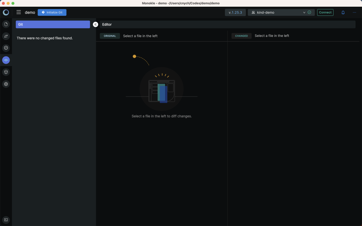Click 'There were no changed files found.' text
The image size is (362, 226).
[x=45, y=38]
